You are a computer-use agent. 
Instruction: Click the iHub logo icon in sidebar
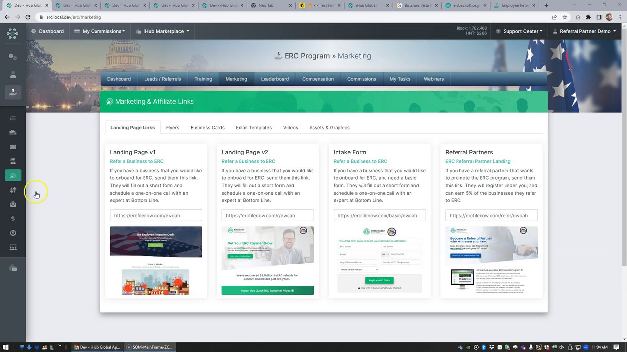pos(12,33)
